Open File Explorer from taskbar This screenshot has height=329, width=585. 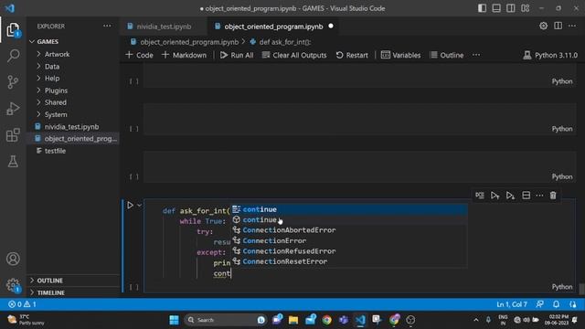tap(293, 320)
